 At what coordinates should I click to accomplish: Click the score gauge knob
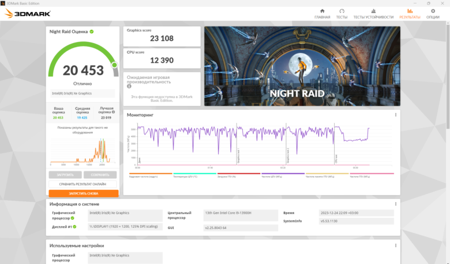point(114,65)
